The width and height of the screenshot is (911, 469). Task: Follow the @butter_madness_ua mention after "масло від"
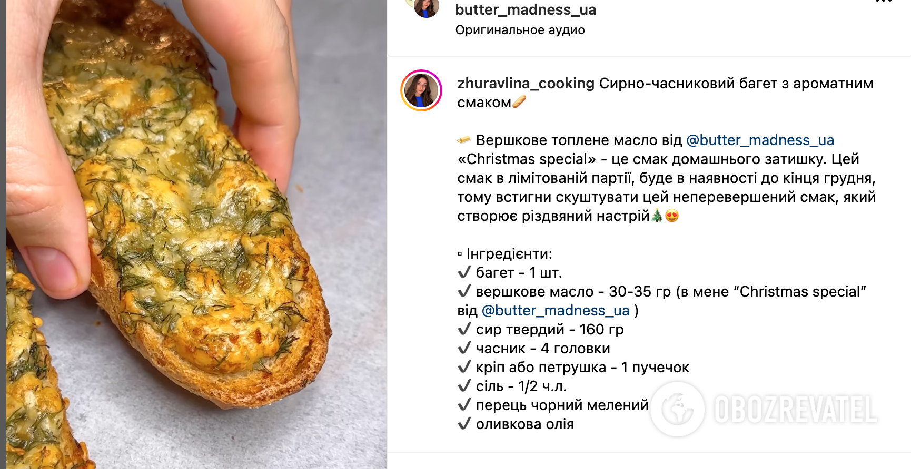[x=760, y=140]
